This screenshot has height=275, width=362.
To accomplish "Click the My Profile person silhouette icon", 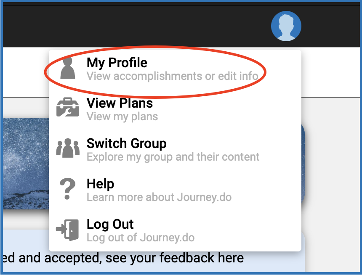I will 68,69.
